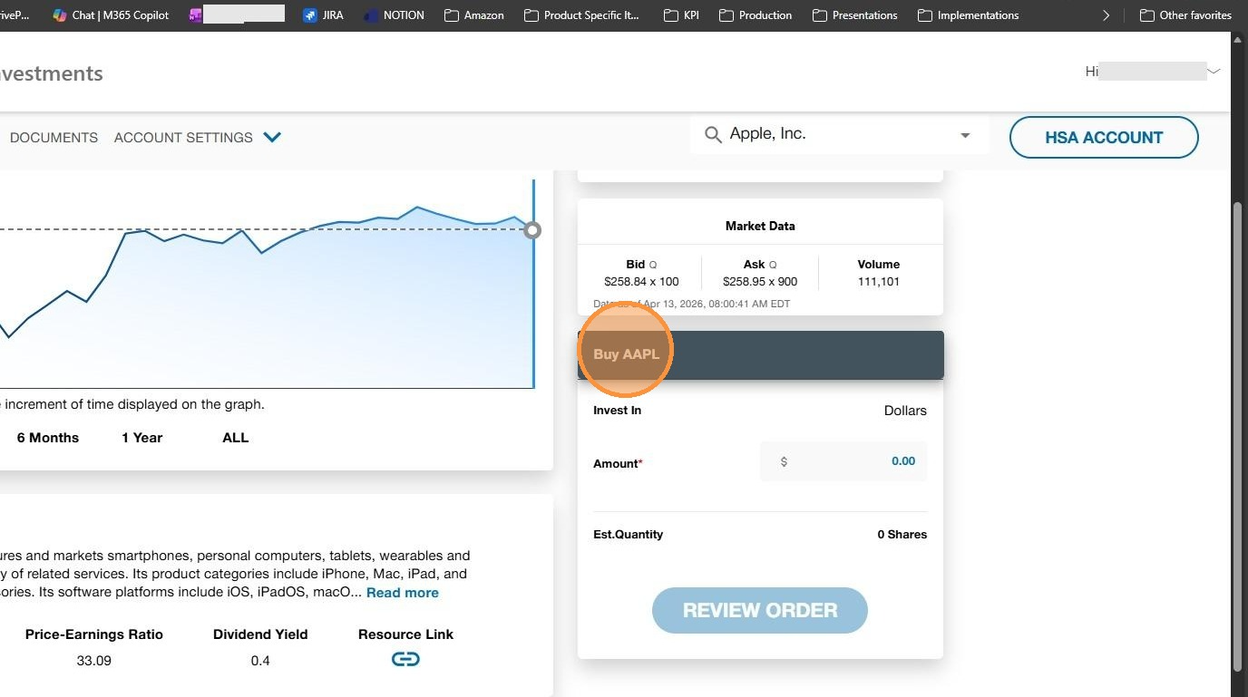Click the Ask quote info icon
1248x697 pixels.
click(773, 266)
